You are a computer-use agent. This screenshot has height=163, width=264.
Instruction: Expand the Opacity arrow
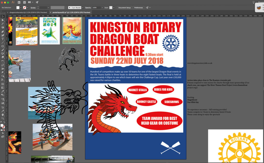102,7
